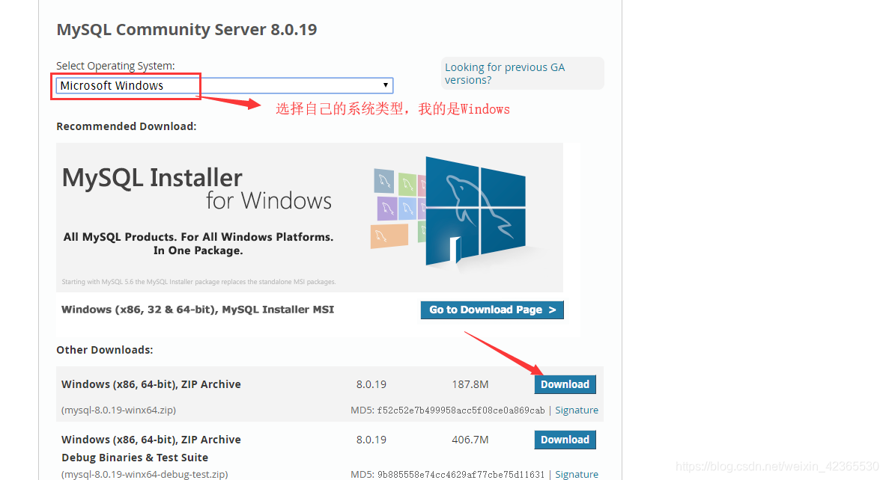This screenshot has width=886, height=480.
Task: Click the file name (mysql-8.0.19-winx64-debug-test.zip)
Action: tap(145, 474)
